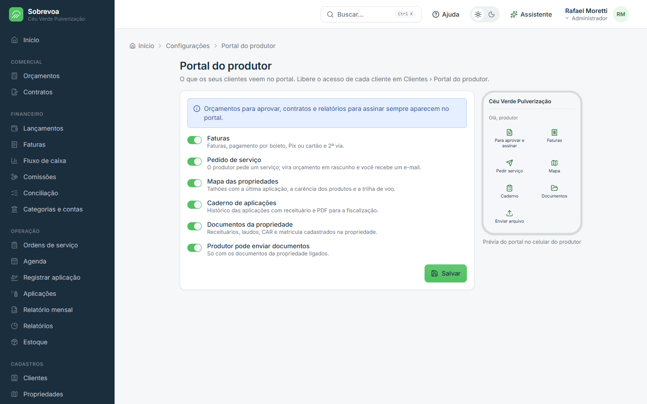The width and height of the screenshot is (647, 404).
Task: Click the Enviar arquivo upload icon in preview
Action: tap(510, 213)
